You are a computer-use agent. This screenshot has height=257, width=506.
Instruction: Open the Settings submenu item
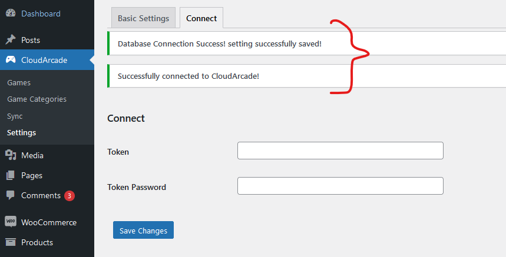pos(22,132)
